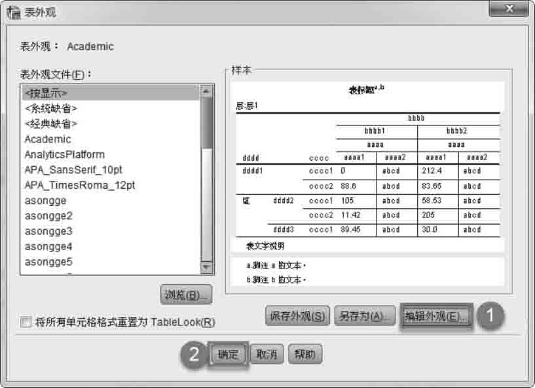Select asongge3 in the look list
Screen dimensions: 535x388
coord(111,231)
